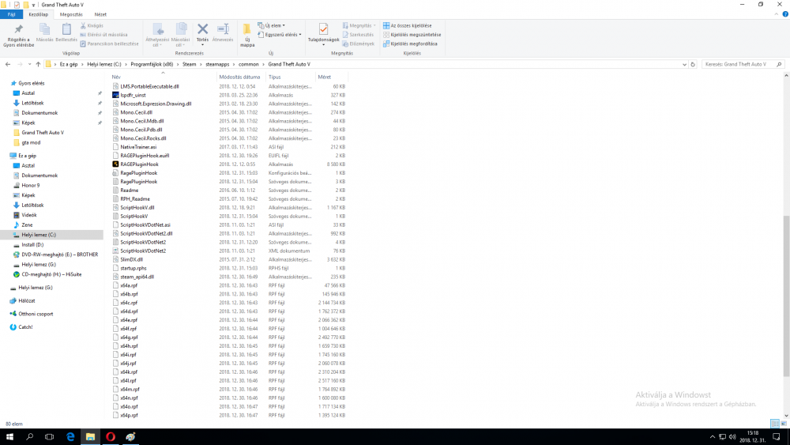790x445 pixels.
Task: Switch to details view icon in status bar
Action: pyautogui.click(x=775, y=424)
